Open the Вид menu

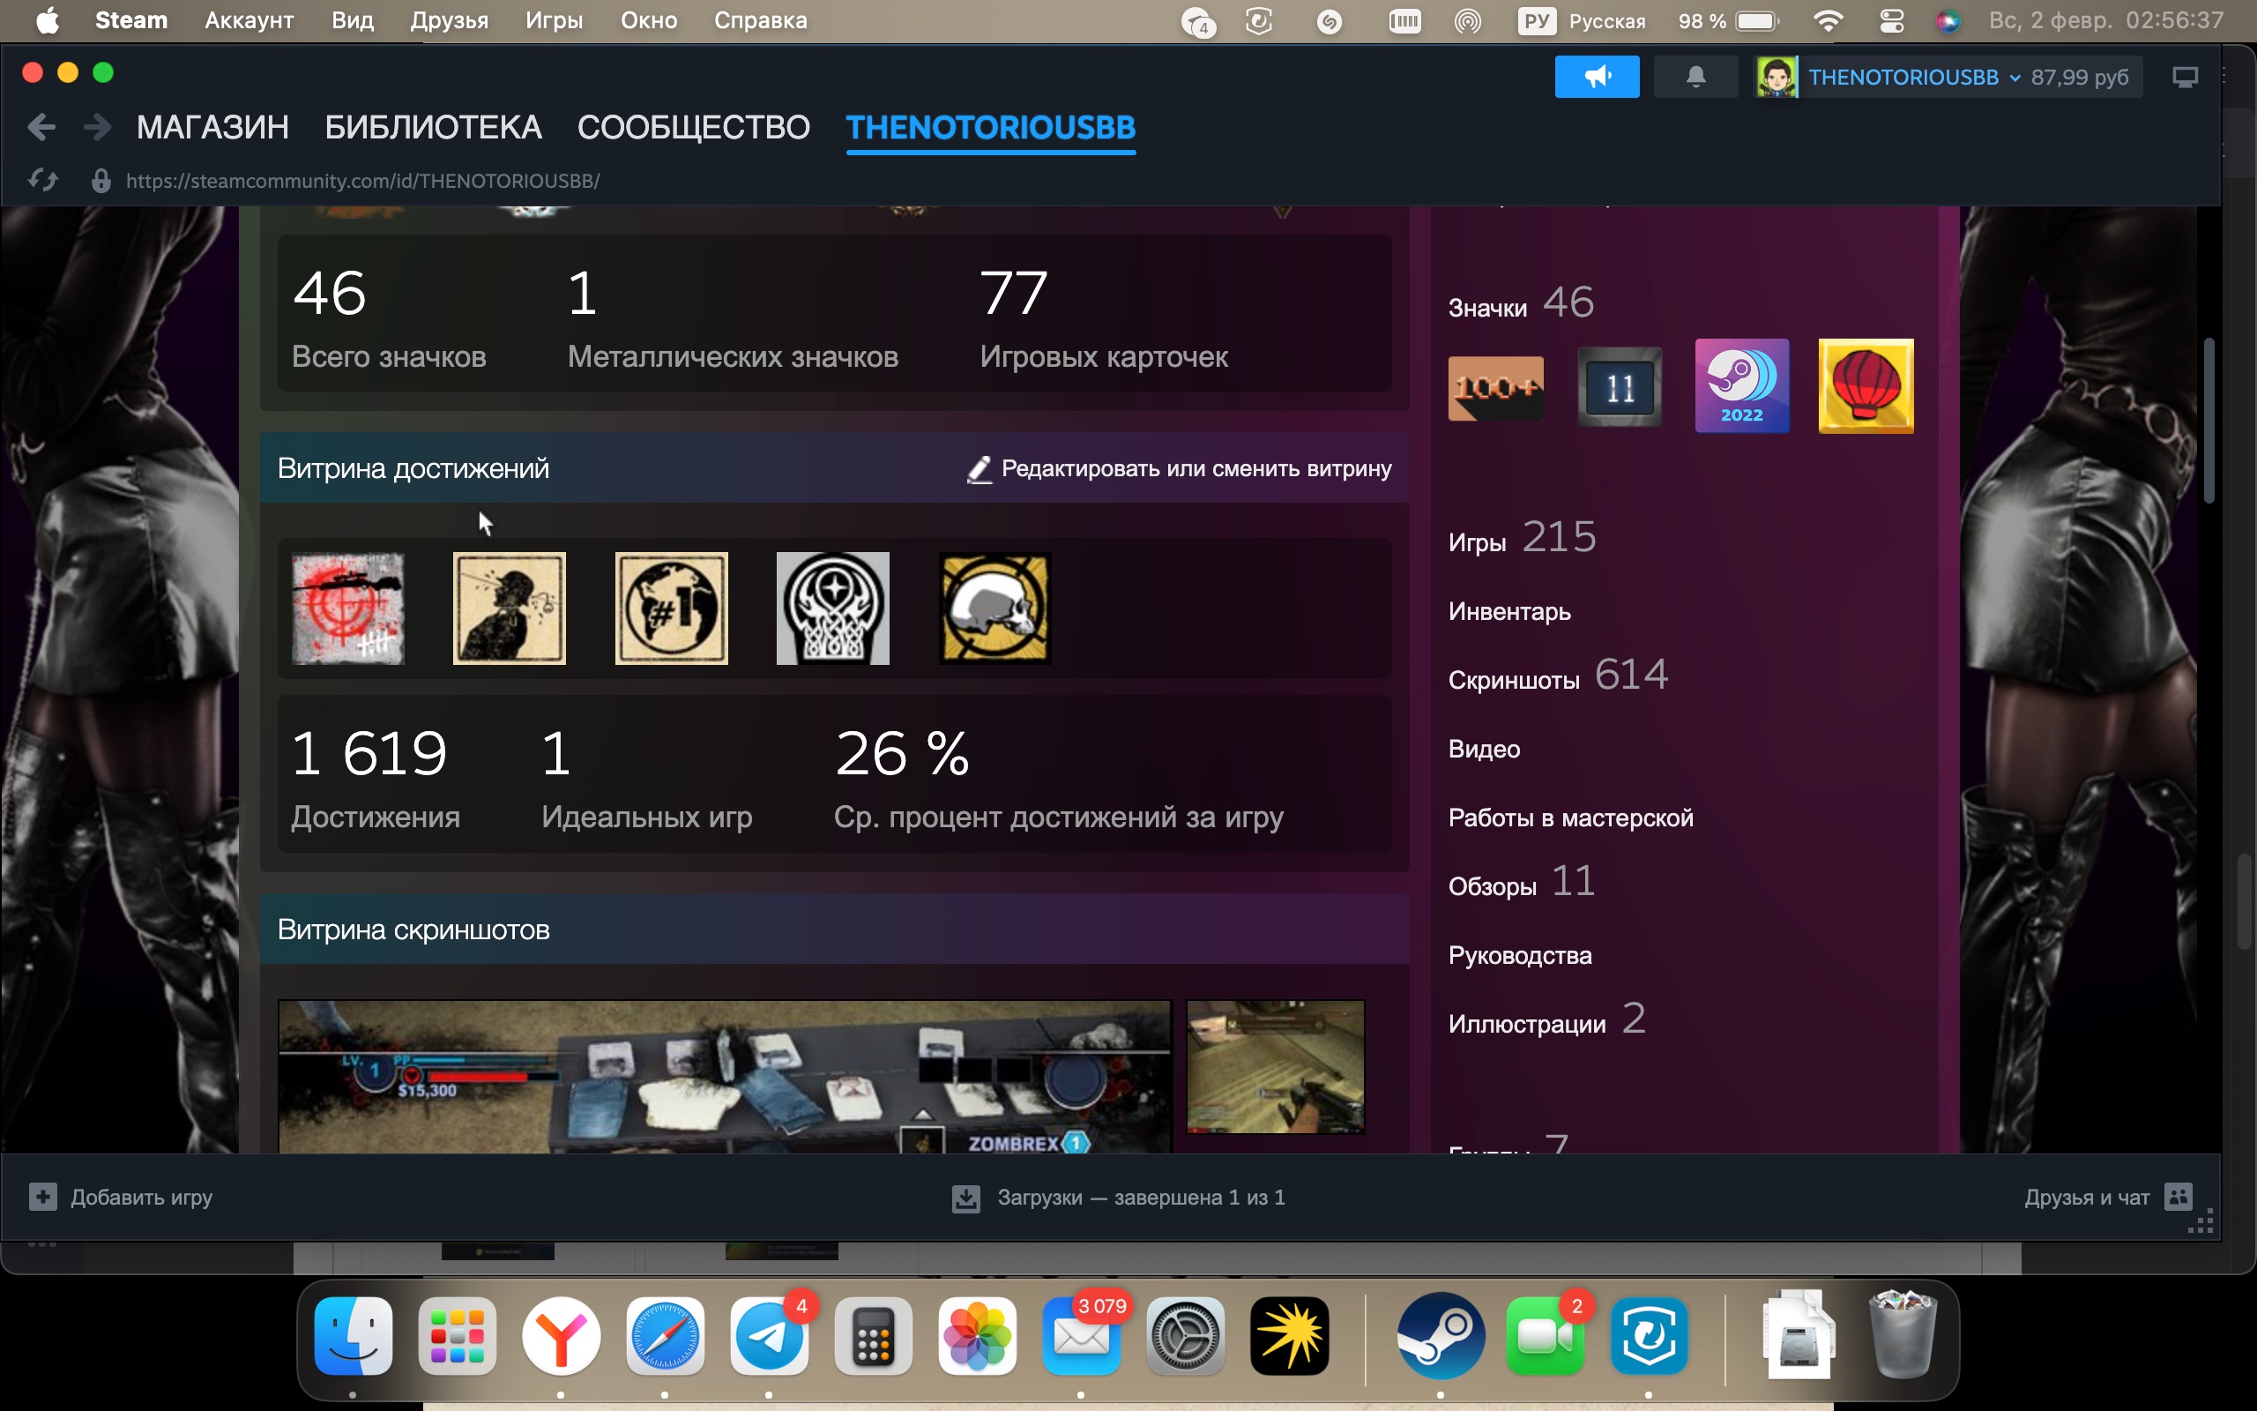tap(353, 20)
